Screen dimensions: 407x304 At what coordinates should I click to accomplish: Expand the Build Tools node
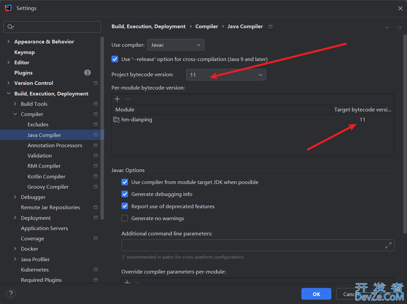point(15,104)
